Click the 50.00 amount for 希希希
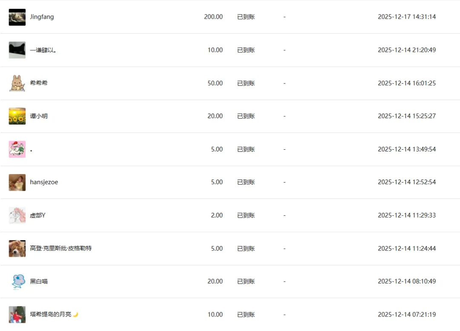The image size is (460, 331). tap(215, 83)
